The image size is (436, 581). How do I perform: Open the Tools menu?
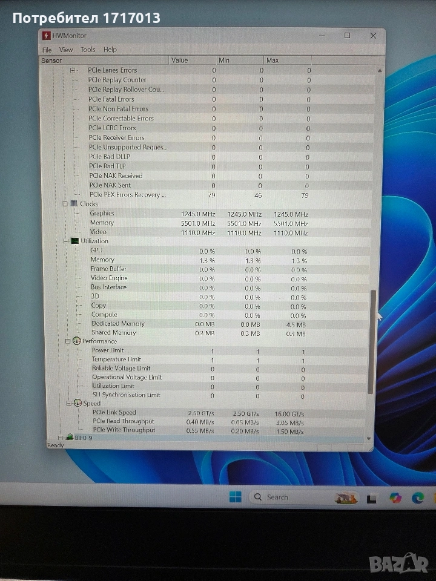88,50
